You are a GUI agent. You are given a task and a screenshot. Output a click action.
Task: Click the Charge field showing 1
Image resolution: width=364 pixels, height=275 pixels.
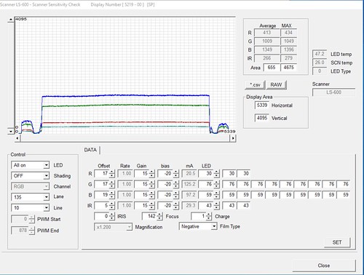pyautogui.click(x=199, y=216)
